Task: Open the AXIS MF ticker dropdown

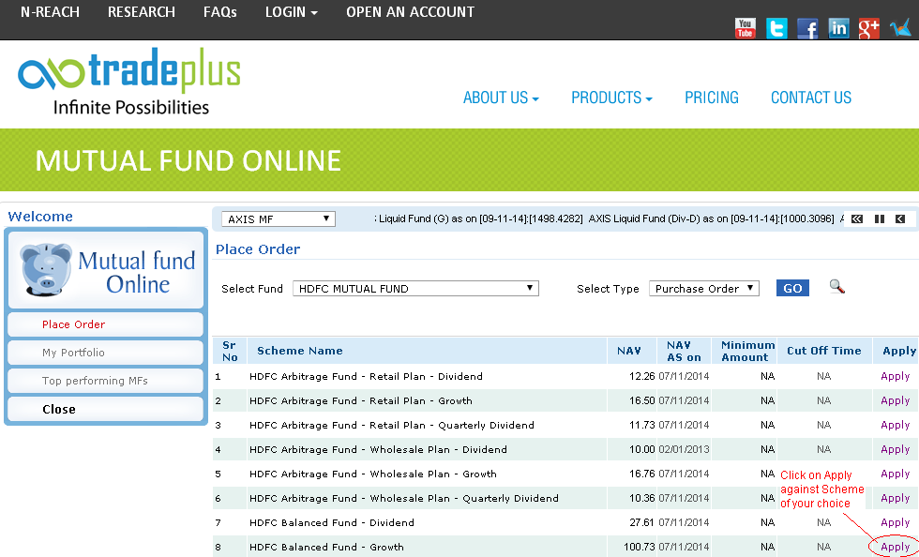Action: tap(279, 219)
